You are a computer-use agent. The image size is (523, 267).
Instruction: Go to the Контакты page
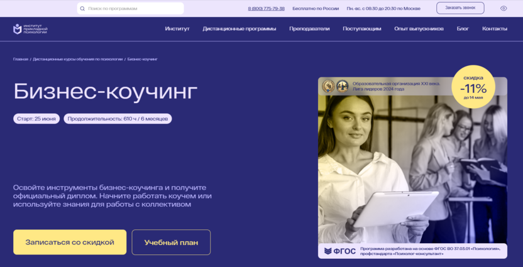pyautogui.click(x=495, y=29)
